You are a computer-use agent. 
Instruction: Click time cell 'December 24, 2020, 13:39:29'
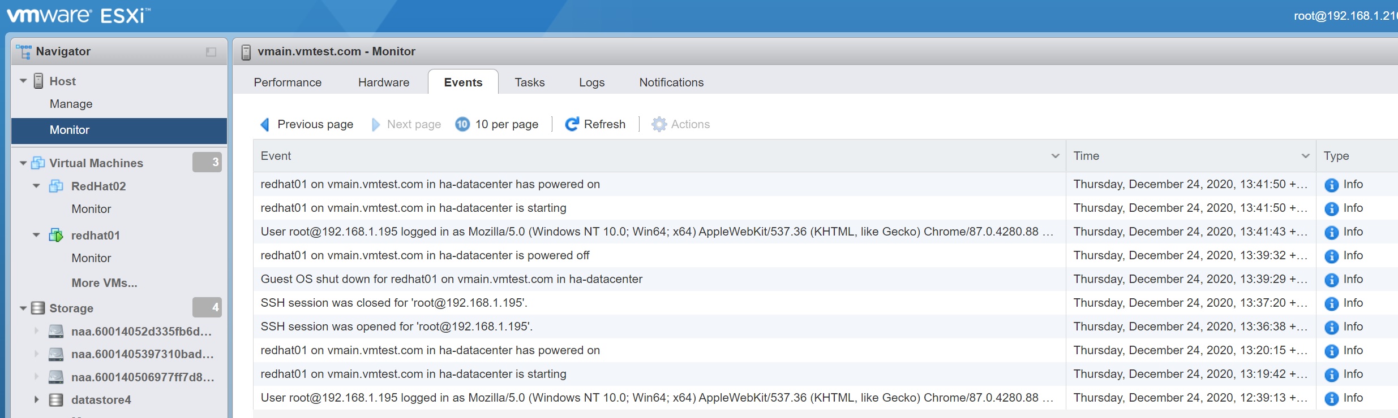[1191, 279]
